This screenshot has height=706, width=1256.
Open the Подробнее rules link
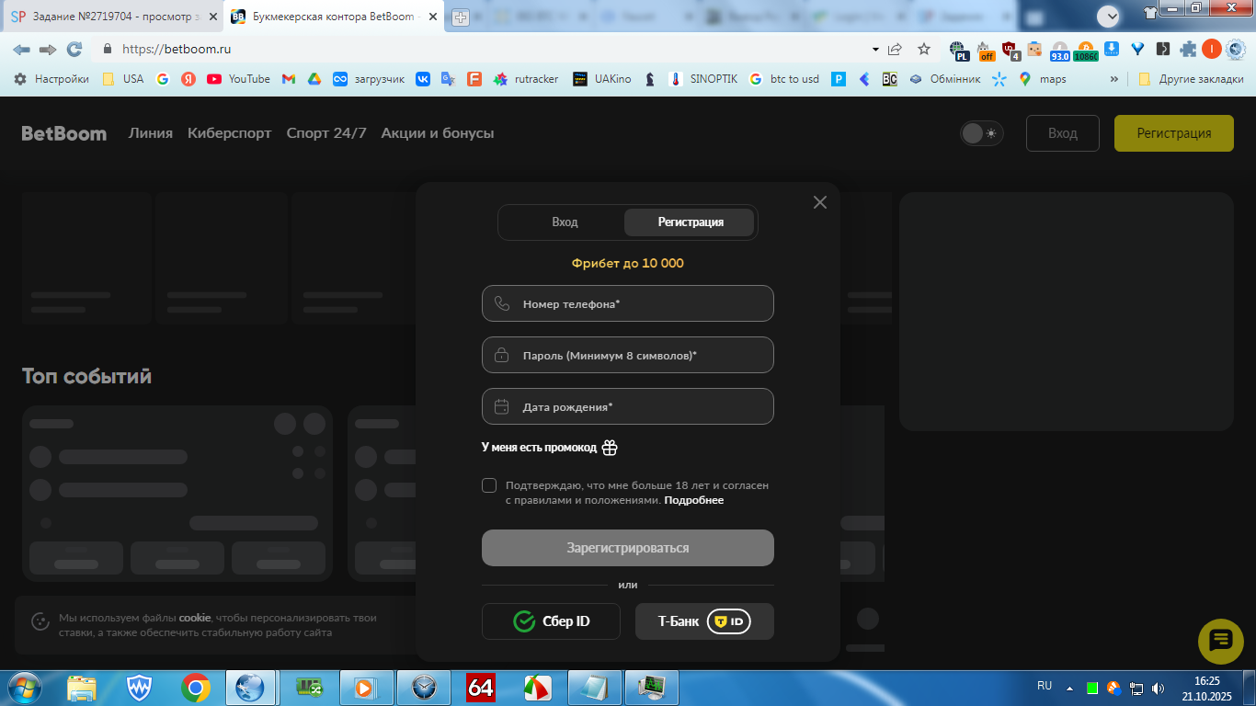(x=694, y=500)
